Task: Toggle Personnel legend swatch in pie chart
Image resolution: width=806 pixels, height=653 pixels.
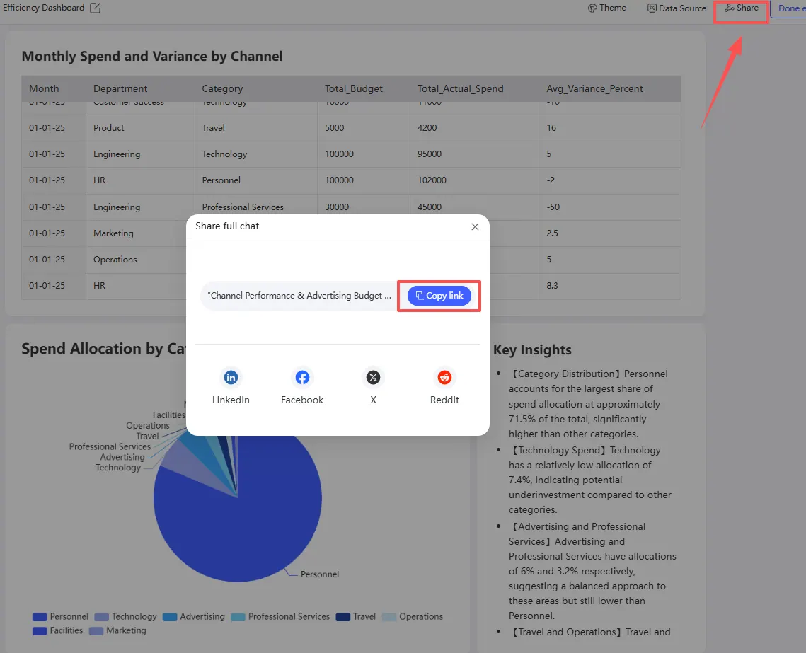Action: [x=40, y=617]
